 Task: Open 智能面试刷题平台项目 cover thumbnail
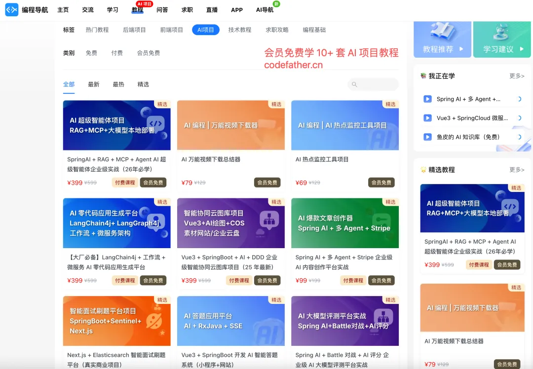116,321
